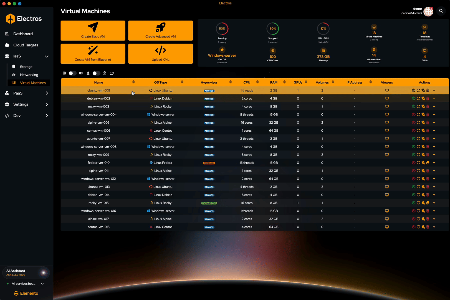Sort by RAM column arrows
Viewport: 450px width, 300px height.
pos(284,82)
